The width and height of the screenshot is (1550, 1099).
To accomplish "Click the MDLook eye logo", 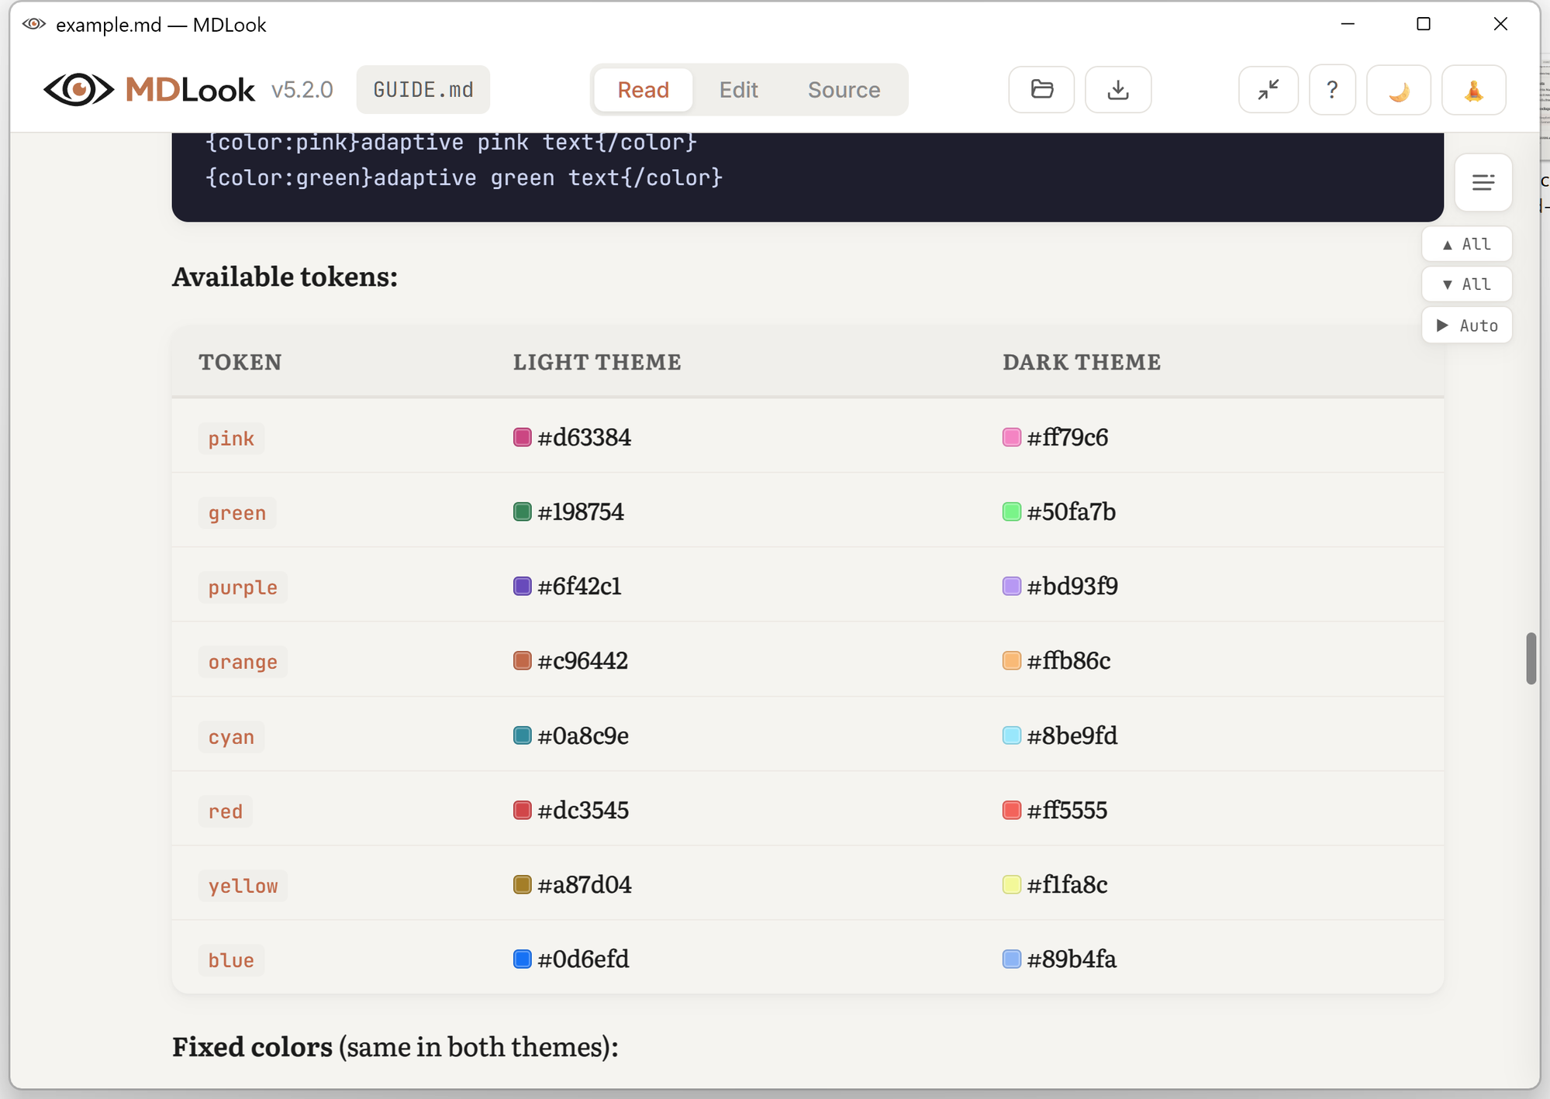I will coord(78,90).
